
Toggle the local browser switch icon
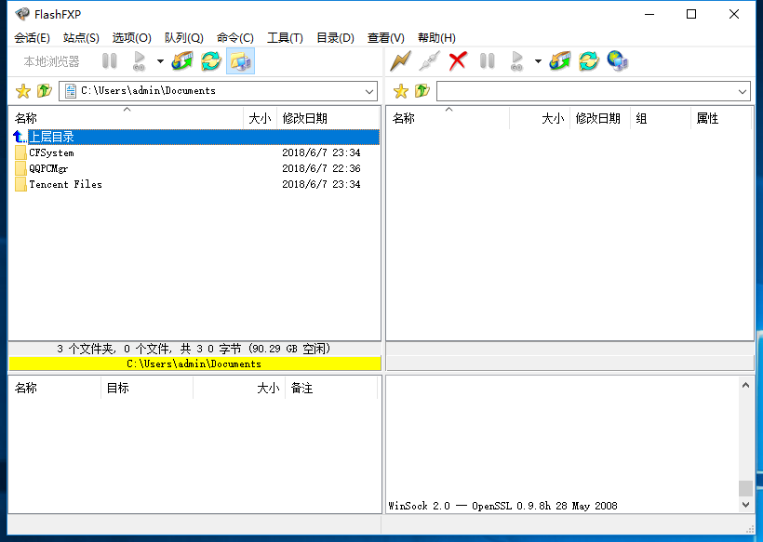pos(240,61)
